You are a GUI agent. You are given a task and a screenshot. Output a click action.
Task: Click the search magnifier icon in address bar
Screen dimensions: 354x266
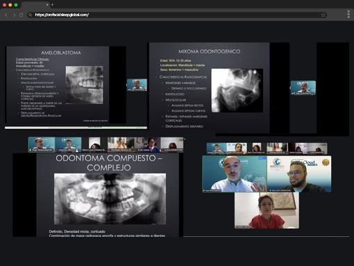point(30,15)
